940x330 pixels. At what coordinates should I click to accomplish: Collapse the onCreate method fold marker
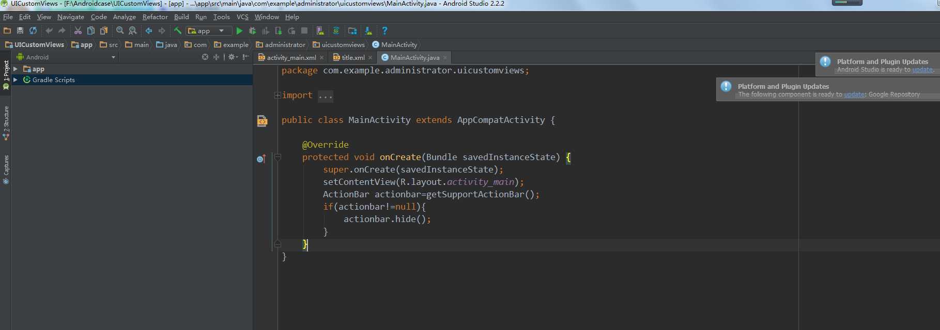278,157
